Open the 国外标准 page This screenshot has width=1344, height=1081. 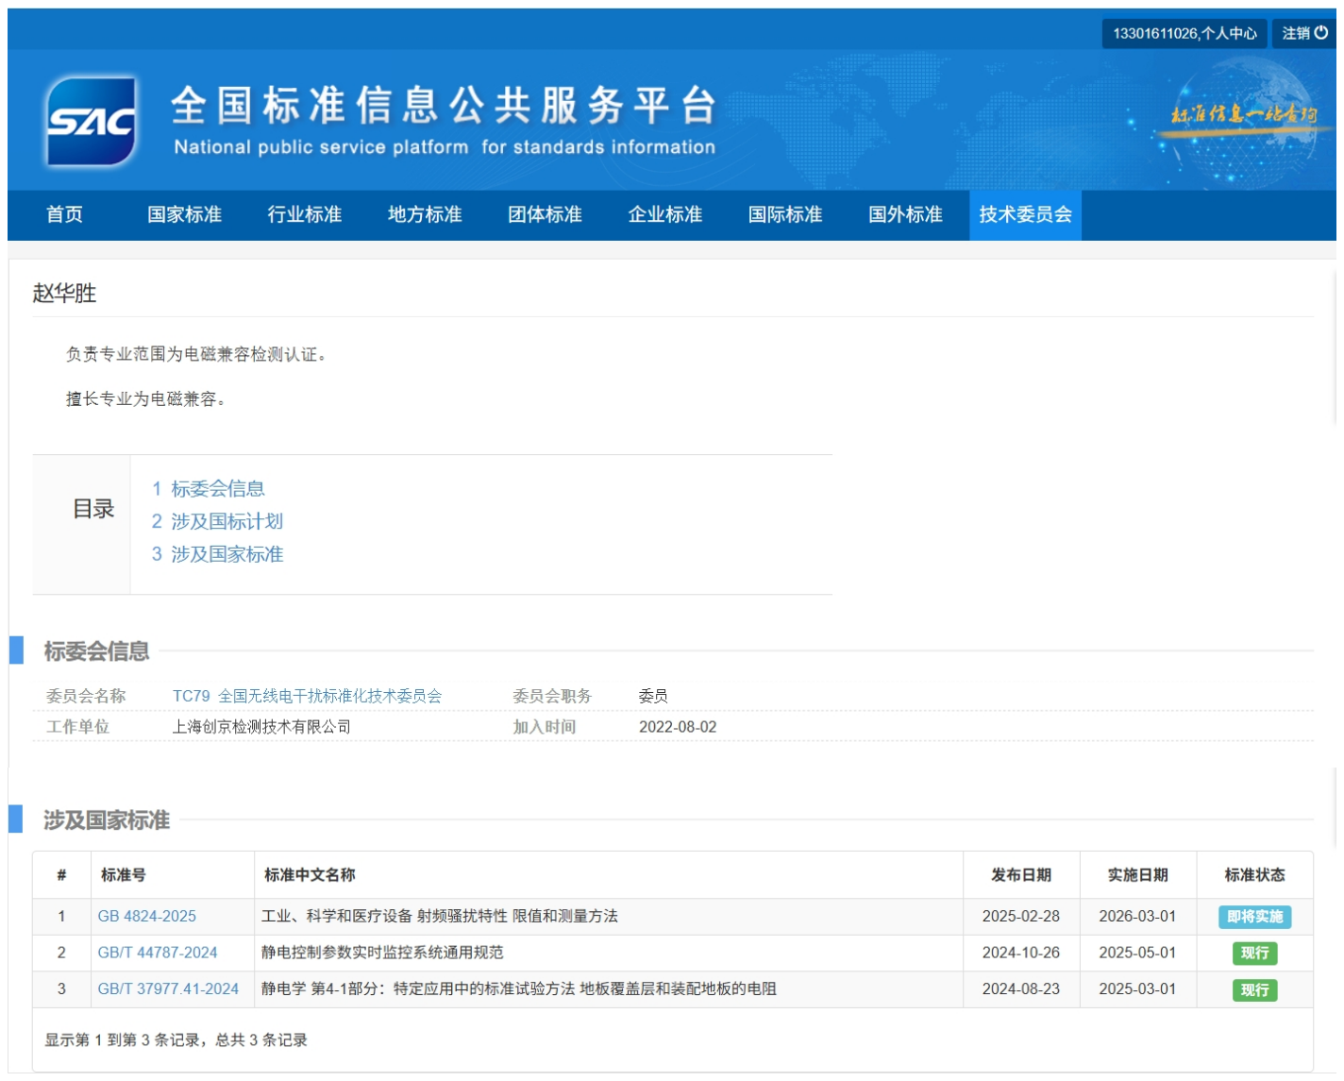pos(904,214)
